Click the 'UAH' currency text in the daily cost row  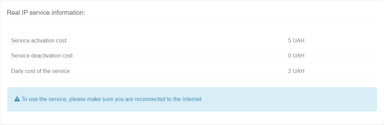tap(298, 71)
